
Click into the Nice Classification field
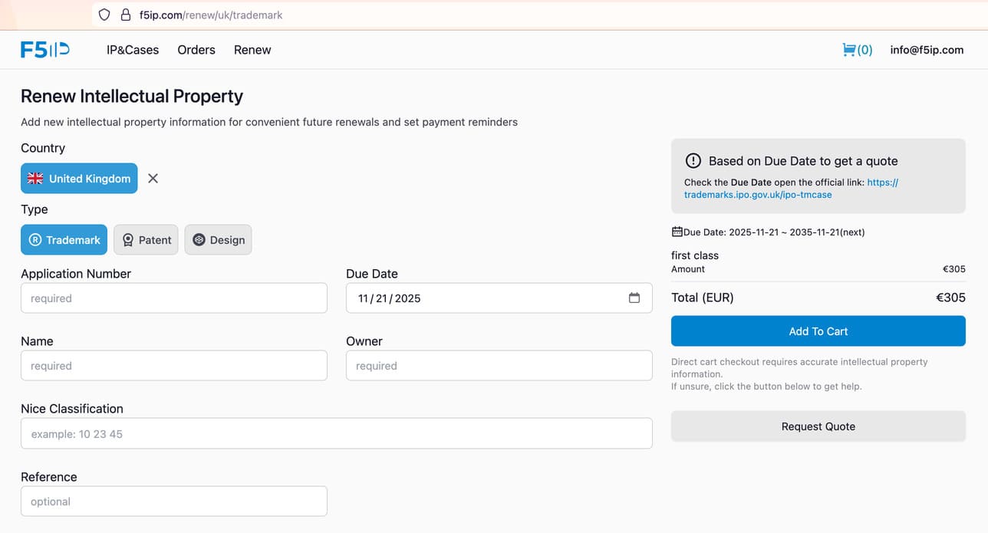(x=336, y=434)
